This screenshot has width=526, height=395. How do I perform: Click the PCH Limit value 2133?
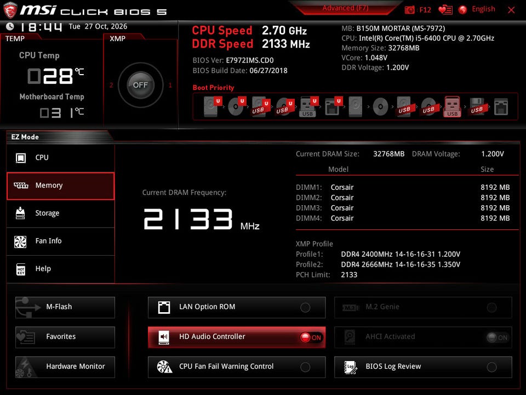pyautogui.click(x=349, y=275)
